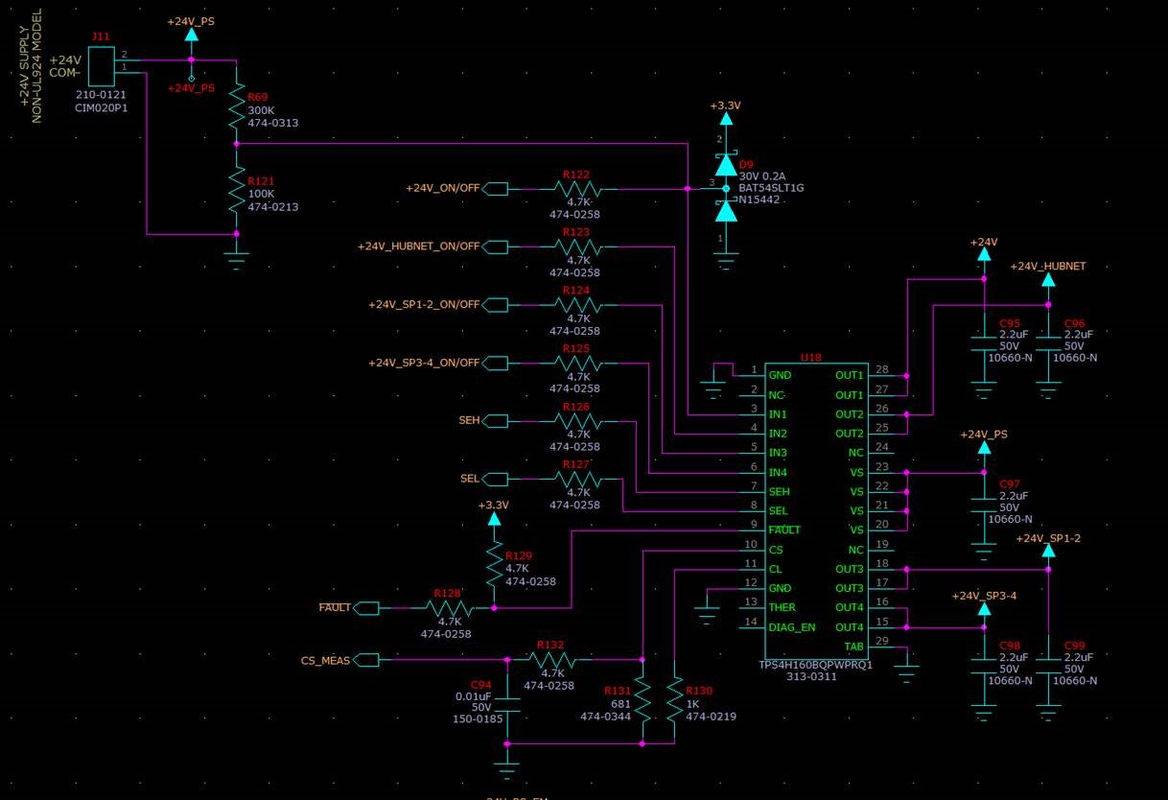1168x800 pixels.
Task: Select the 30V 0.2A rating text
Action: click(763, 176)
